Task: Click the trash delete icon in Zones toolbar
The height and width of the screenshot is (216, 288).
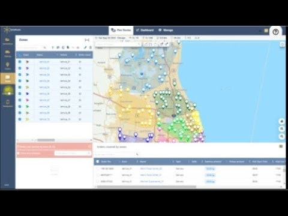Action: [91, 47]
